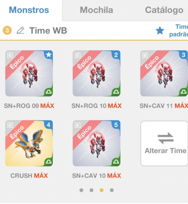188x204 pixels.
Task: Click the pencil edit icon beside Time WB
Action: pos(21,30)
